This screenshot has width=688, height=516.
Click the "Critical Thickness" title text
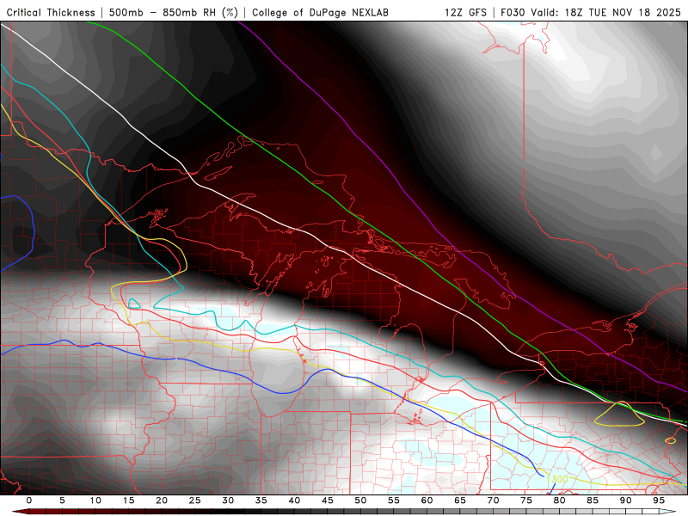(x=51, y=12)
